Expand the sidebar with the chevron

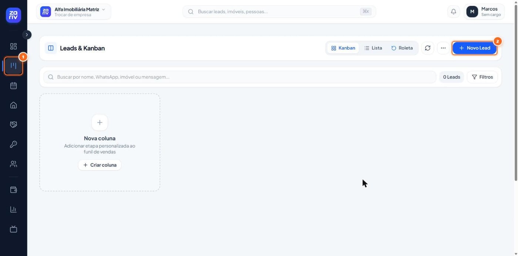pos(27,35)
